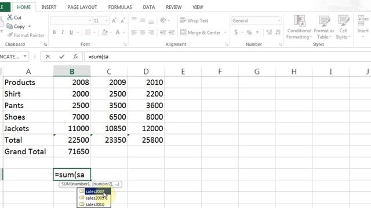Select column B header

click(72, 71)
